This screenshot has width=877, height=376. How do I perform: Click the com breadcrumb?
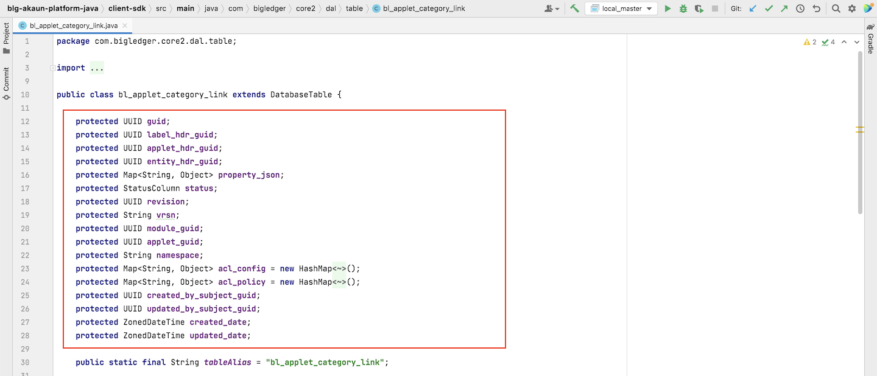pyautogui.click(x=235, y=9)
